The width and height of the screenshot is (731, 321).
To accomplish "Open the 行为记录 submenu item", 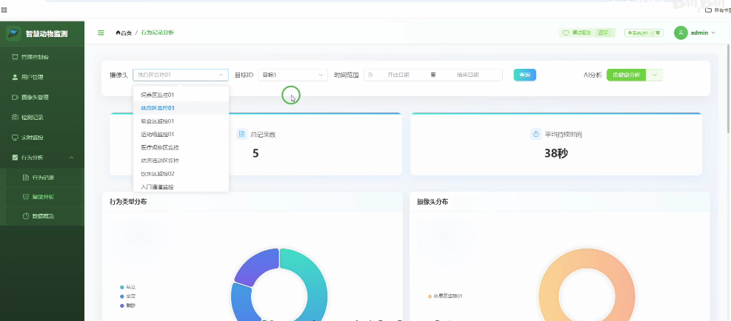I will tap(42, 178).
